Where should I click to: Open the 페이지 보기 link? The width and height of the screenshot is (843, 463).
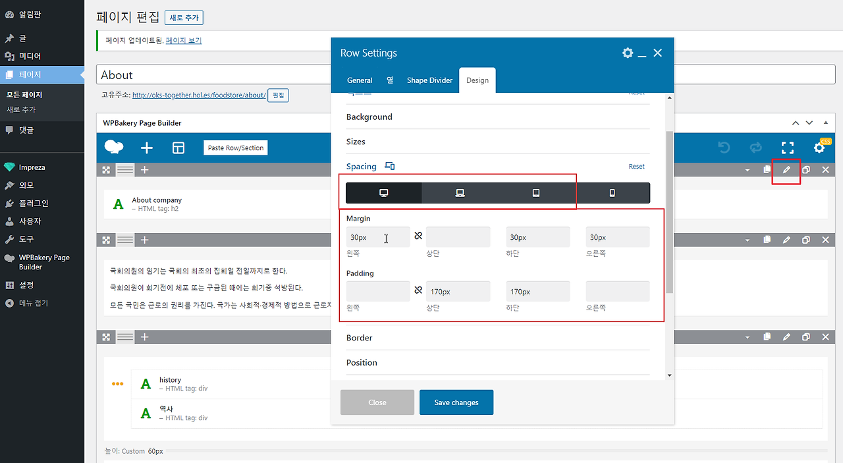(184, 40)
